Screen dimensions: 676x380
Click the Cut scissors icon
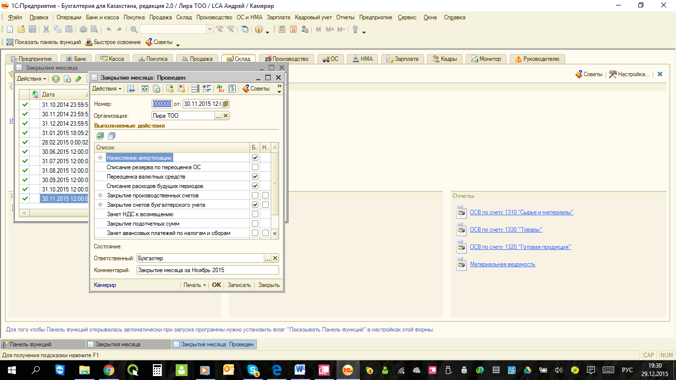click(x=46, y=30)
